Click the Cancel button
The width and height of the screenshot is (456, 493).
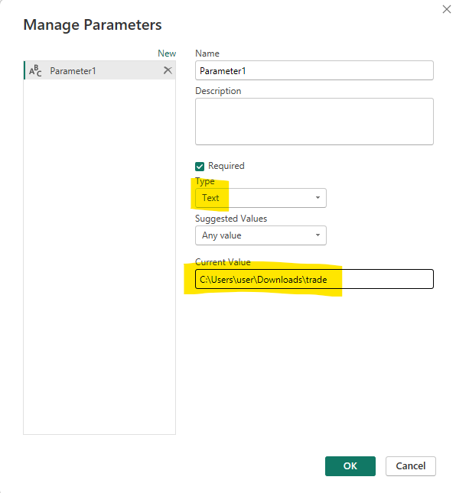[410, 466]
